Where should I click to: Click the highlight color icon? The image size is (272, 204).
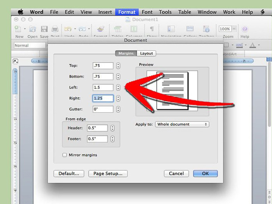pos(239,45)
